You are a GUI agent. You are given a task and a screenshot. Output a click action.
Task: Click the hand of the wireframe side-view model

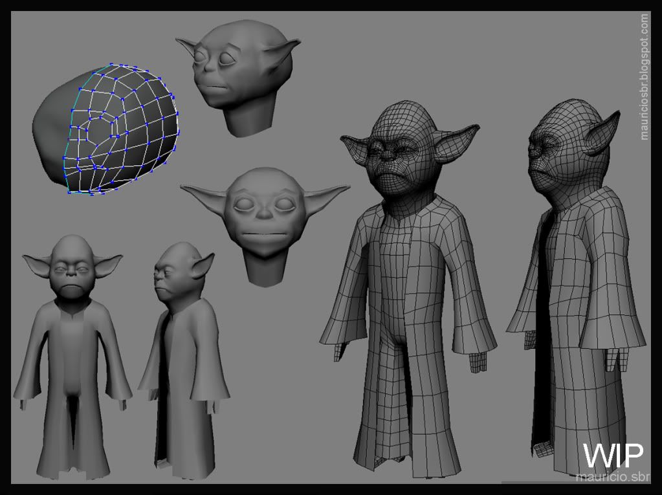(x=613, y=359)
